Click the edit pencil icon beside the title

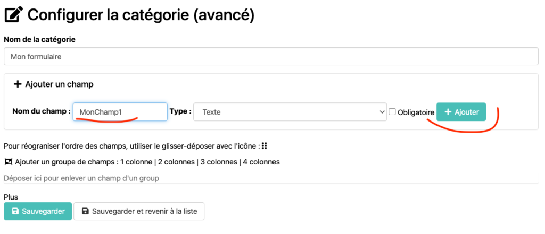pyautogui.click(x=13, y=14)
